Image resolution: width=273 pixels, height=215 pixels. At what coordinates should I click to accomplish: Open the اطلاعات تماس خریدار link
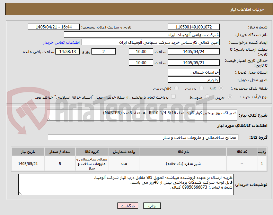(61, 42)
